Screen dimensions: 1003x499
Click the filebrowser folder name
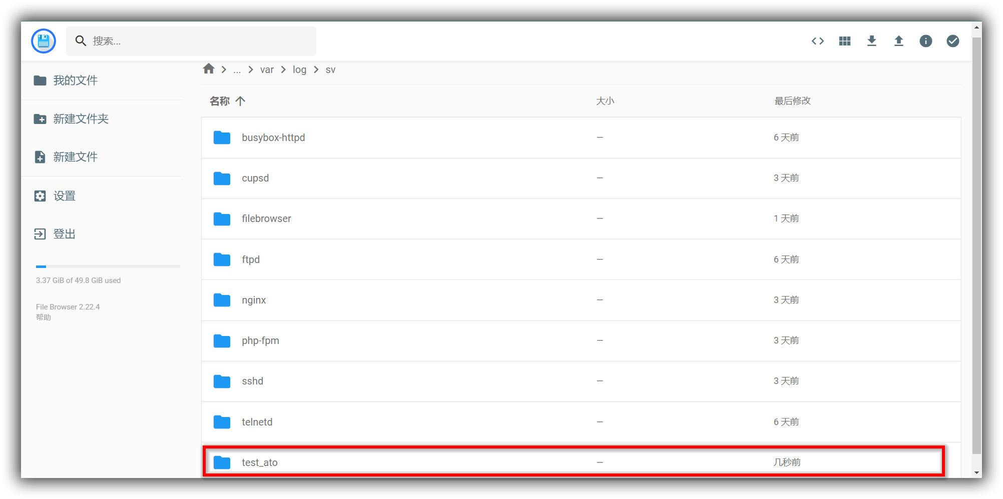click(x=266, y=218)
